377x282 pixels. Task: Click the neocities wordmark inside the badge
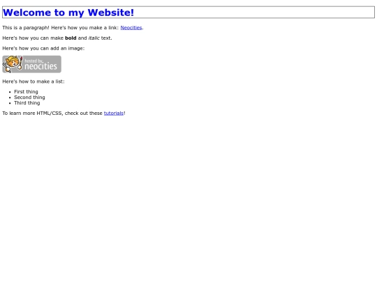(40, 66)
